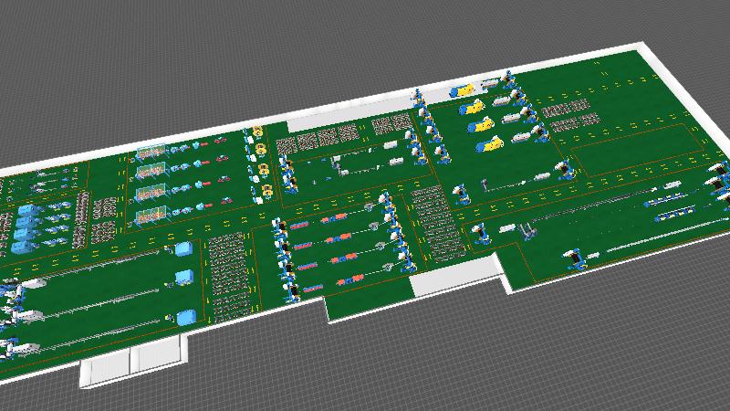Click the bottommost yellow machine in the column

click(x=490, y=143)
